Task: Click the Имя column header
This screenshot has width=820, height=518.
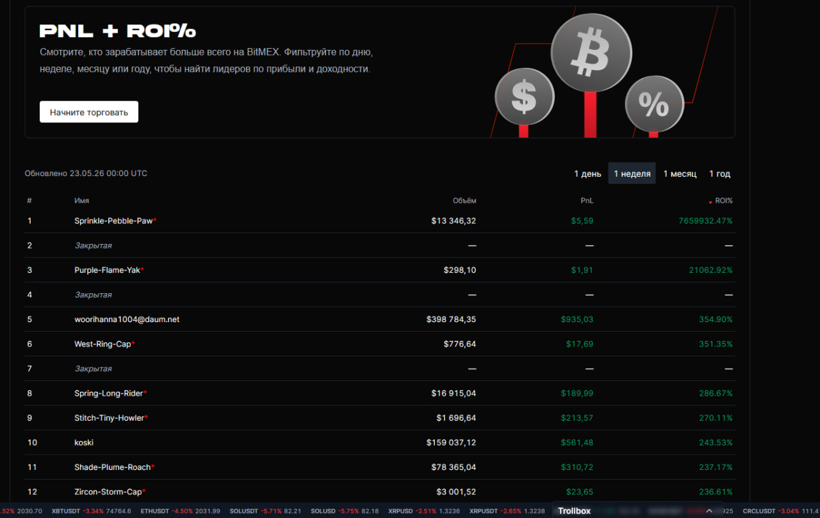Action: (x=81, y=200)
